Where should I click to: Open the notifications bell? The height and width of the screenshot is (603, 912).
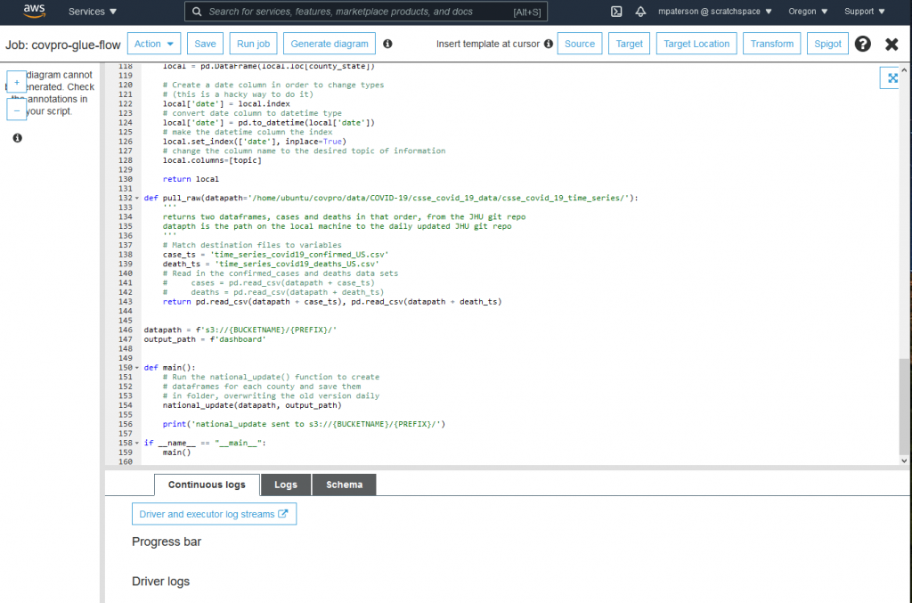(x=640, y=12)
